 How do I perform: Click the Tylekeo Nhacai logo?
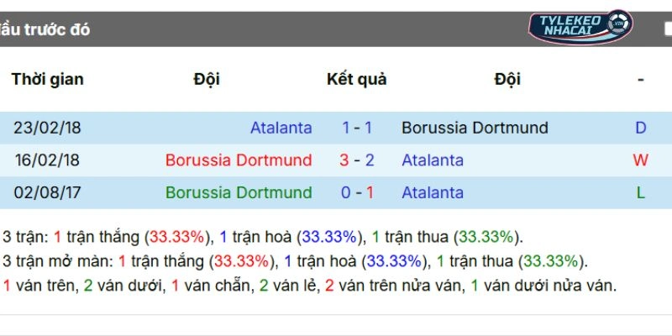(579, 28)
